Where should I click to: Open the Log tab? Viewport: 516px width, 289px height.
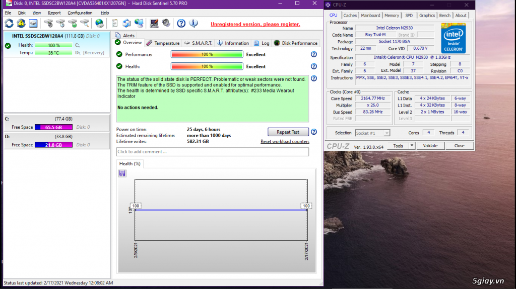(262, 43)
